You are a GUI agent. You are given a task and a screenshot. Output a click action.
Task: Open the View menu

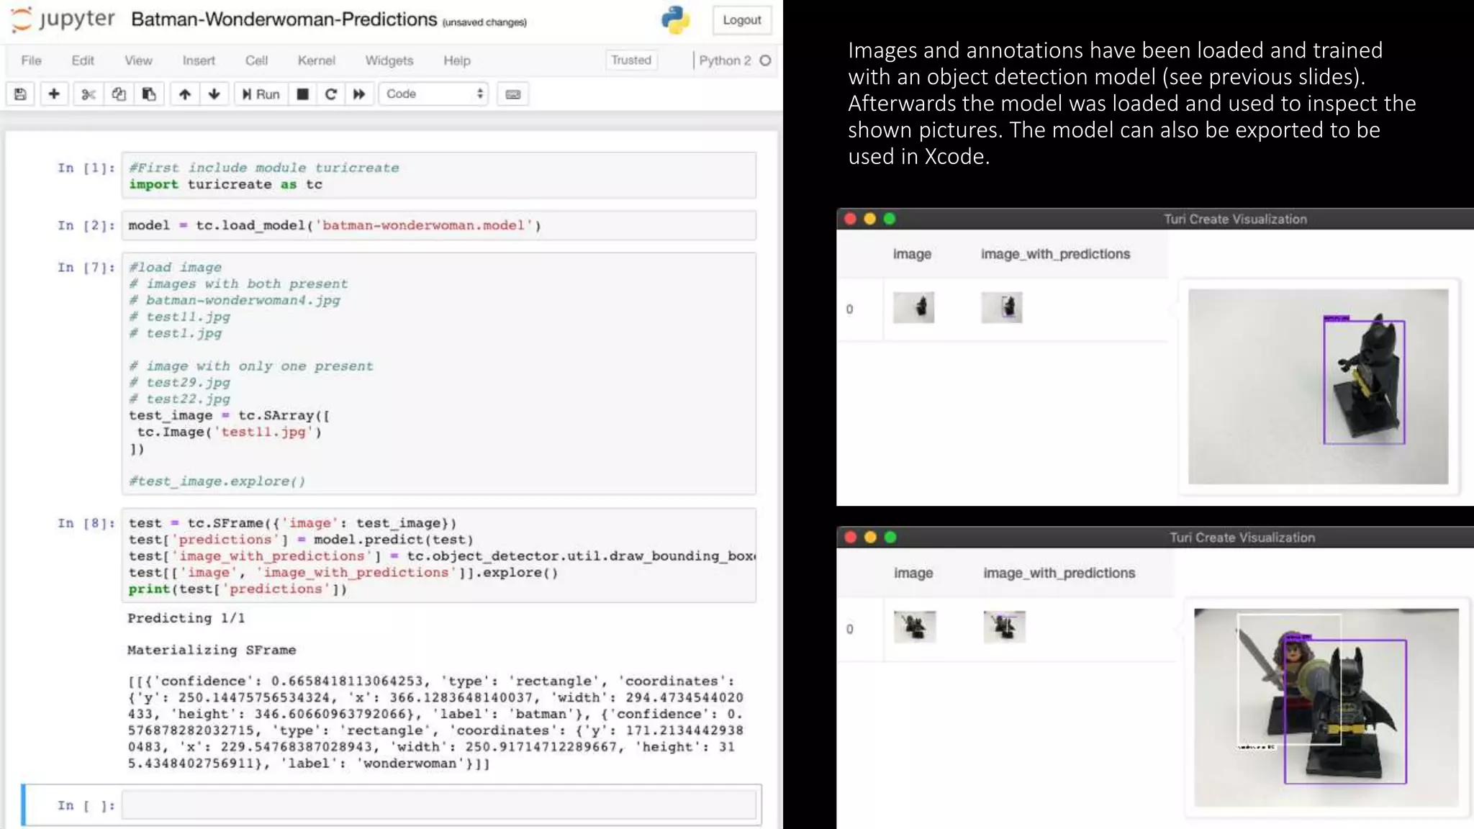point(138,60)
